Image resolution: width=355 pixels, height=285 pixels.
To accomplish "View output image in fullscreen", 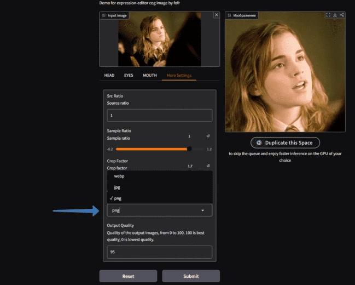I will pyautogui.click(x=328, y=15).
